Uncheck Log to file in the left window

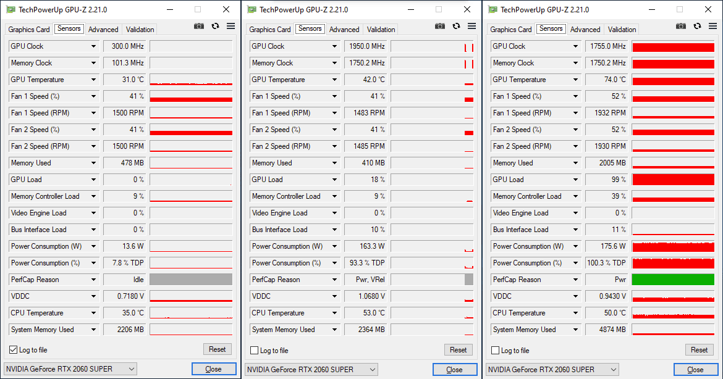14,350
